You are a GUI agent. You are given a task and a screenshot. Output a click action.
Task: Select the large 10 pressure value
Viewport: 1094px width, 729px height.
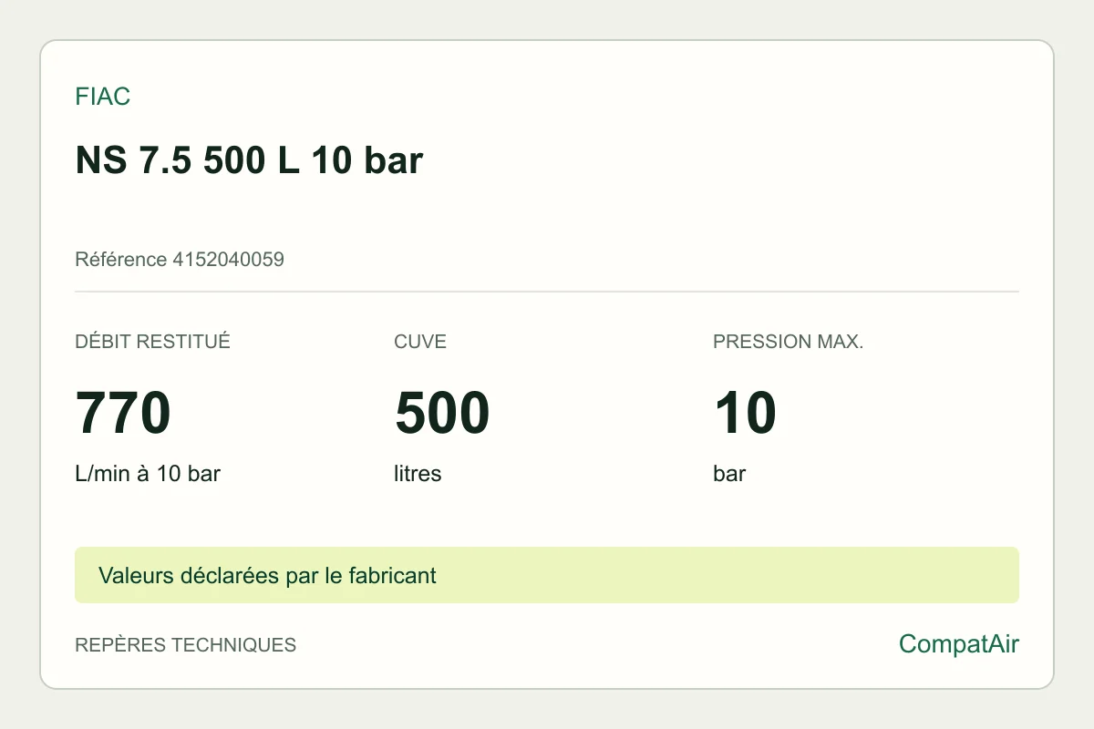745,413
